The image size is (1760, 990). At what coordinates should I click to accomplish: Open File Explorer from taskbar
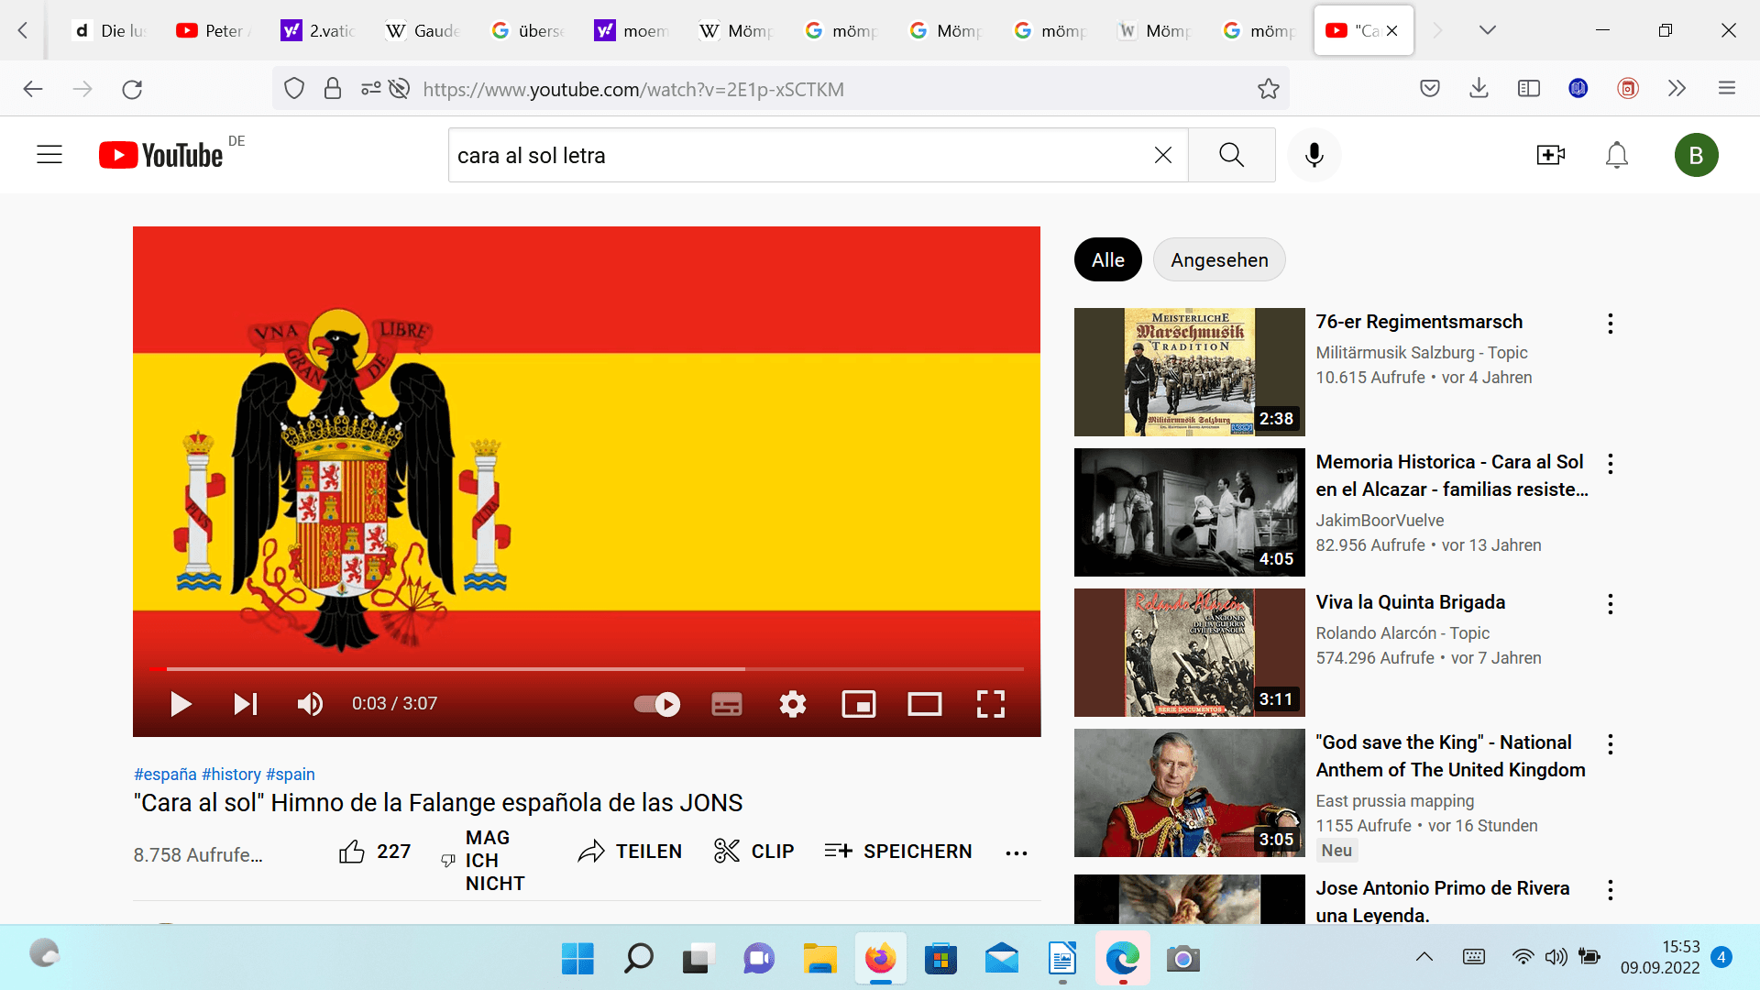[x=820, y=959]
